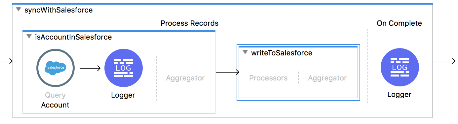458x124 pixels.
Task: Click the syncWithSalesforce title label
Action: coord(58,10)
